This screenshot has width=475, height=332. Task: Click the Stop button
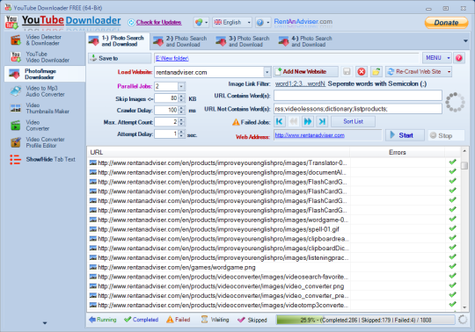445,135
